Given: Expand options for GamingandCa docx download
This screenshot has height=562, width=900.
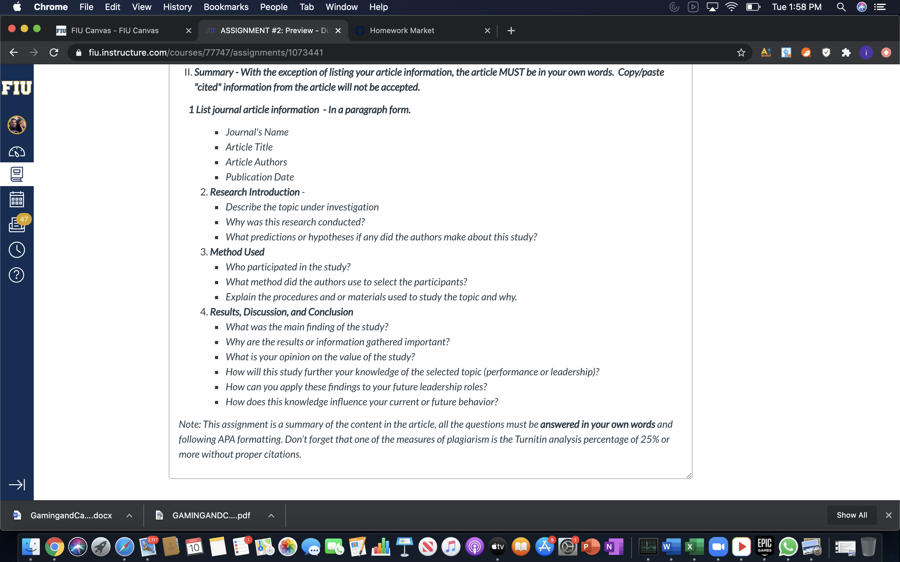Looking at the screenshot, I should pyautogui.click(x=129, y=515).
